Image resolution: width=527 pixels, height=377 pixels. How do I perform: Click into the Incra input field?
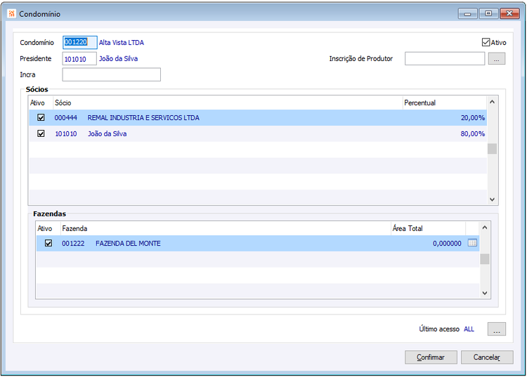click(111, 74)
